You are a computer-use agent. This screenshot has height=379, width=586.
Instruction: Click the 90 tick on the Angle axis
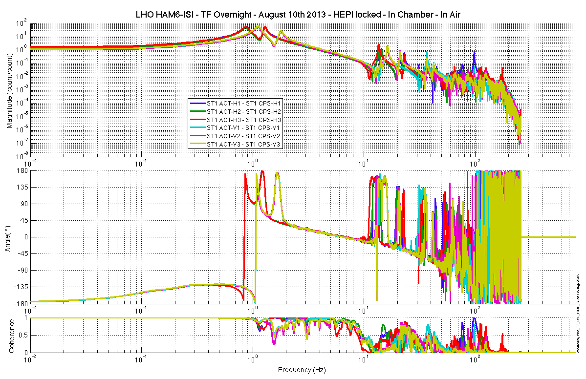(24, 204)
